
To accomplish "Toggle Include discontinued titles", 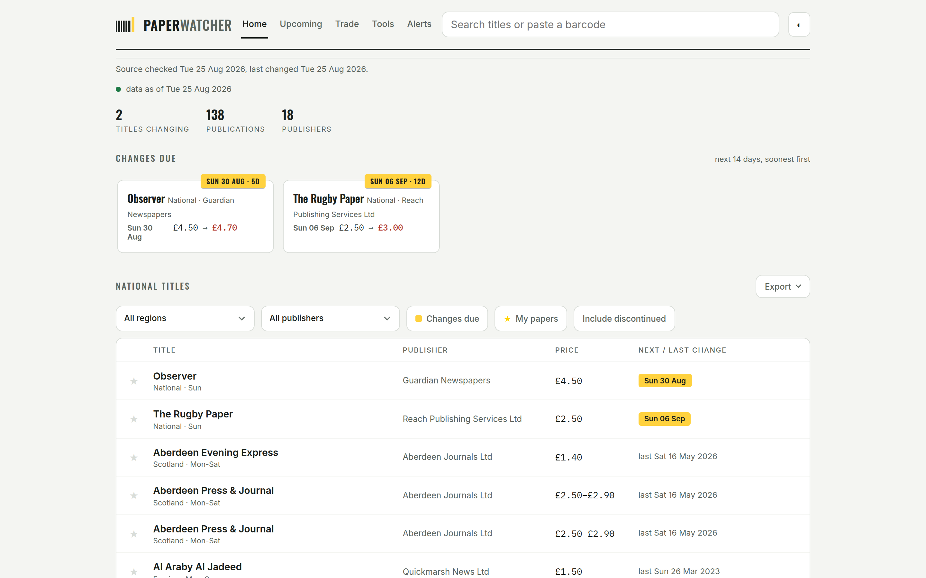I will click(x=624, y=319).
